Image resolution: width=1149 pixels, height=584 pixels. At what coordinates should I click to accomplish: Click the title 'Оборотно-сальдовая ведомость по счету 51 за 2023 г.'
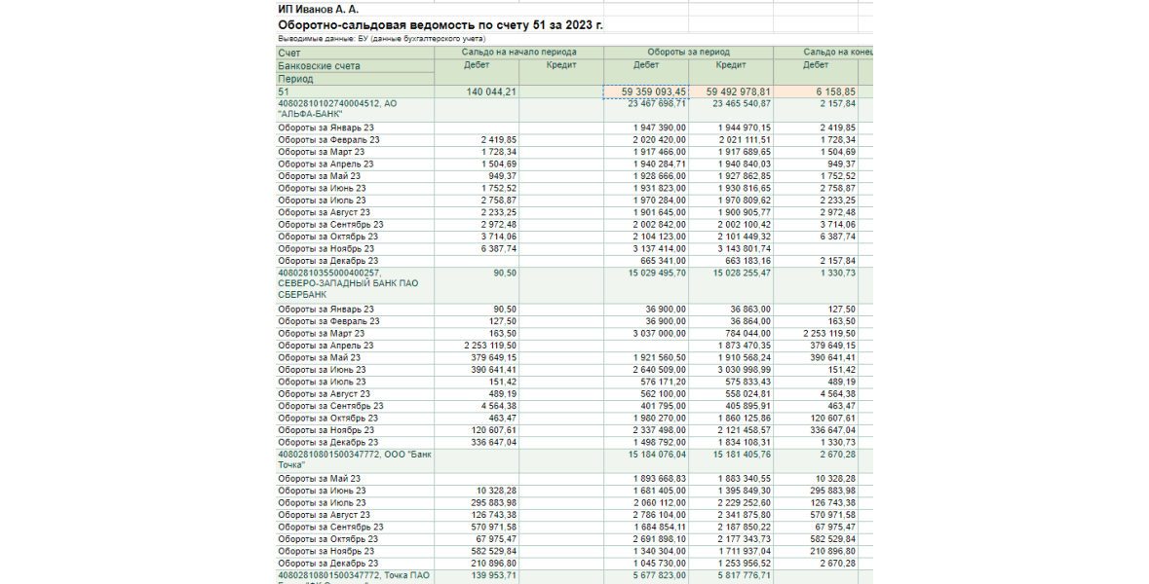[x=440, y=25]
